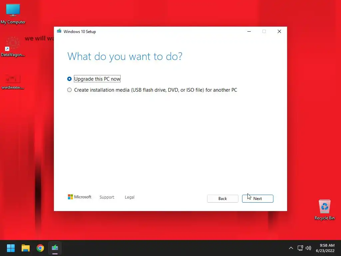The width and height of the screenshot is (341, 256).
Task: Show hidden system tray icons
Action: click(x=291, y=248)
